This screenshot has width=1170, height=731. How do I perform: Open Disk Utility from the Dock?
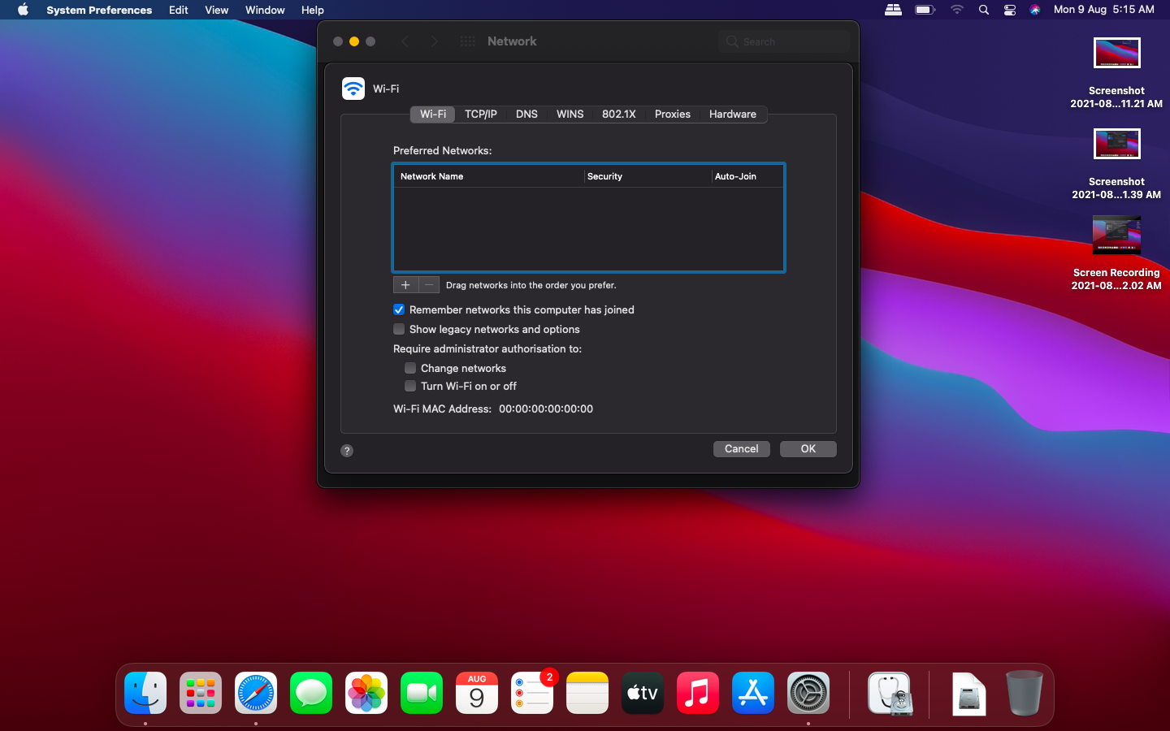click(x=890, y=693)
